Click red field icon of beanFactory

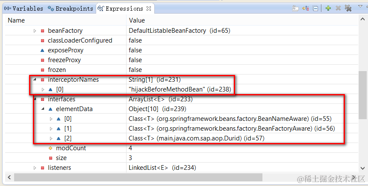coord(42,31)
